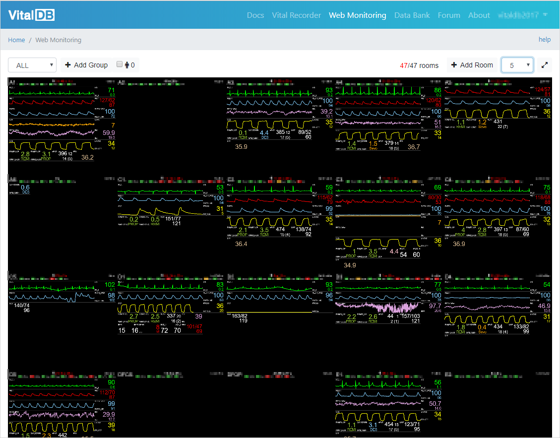Click the '101/47' red pressure value

pyautogui.click(x=194, y=326)
